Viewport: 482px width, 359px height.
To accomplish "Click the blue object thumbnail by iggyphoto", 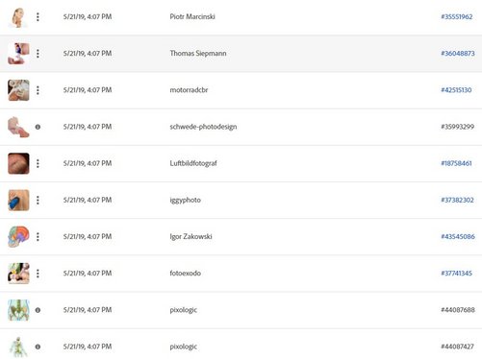I will 18,201.
